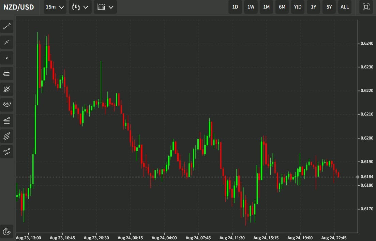Click the Aug 24, 07:45 time label
376x241 pixels.
pyautogui.click(x=198, y=238)
